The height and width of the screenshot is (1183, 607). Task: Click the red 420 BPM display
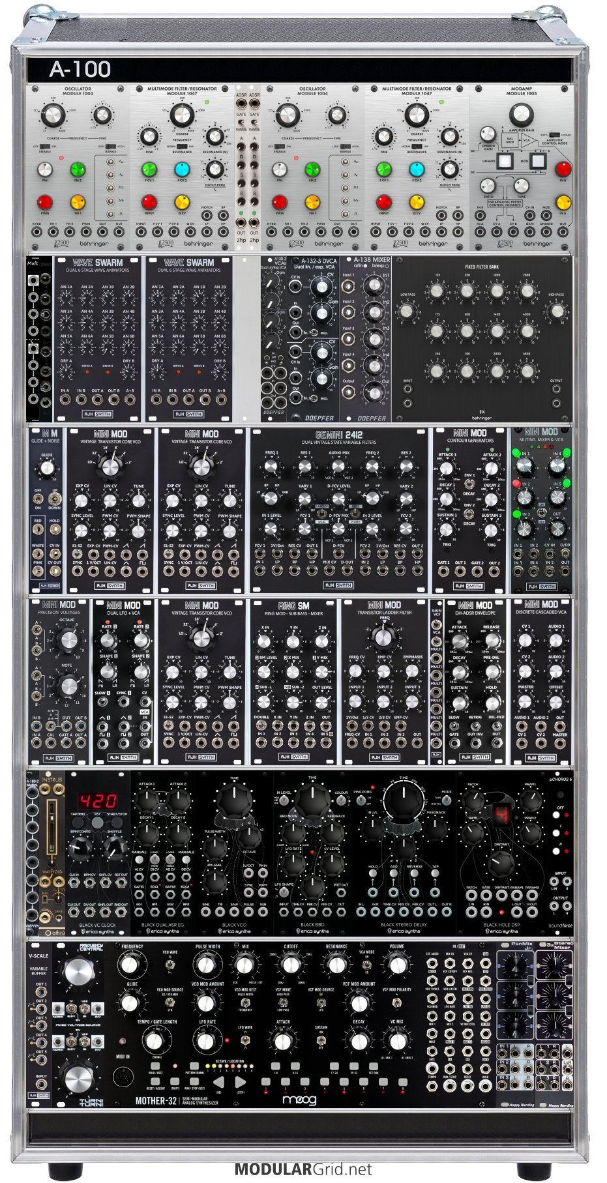(x=98, y=800)
